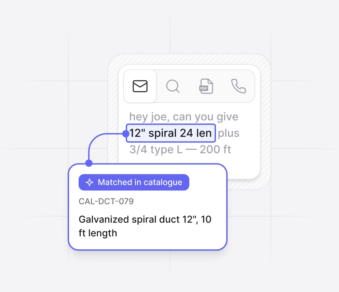Click connector dot beside highlighted spiral text
The height and width of the screenshot is (292, 339).
[126, 134]
